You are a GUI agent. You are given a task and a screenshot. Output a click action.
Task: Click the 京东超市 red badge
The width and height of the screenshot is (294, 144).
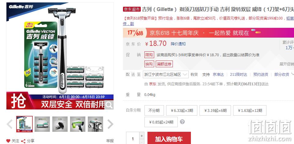coord(132,9)
